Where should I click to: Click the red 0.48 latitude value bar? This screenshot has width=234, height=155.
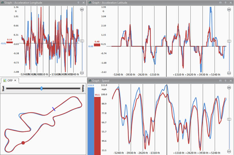(97, 45)
